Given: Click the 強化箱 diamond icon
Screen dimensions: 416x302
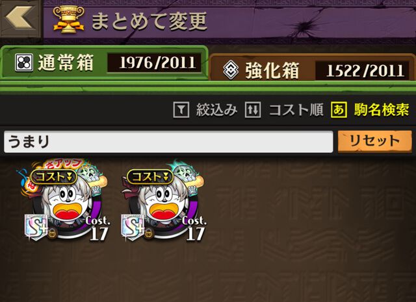Looking at the screenshot, I should tap(231, 70).
